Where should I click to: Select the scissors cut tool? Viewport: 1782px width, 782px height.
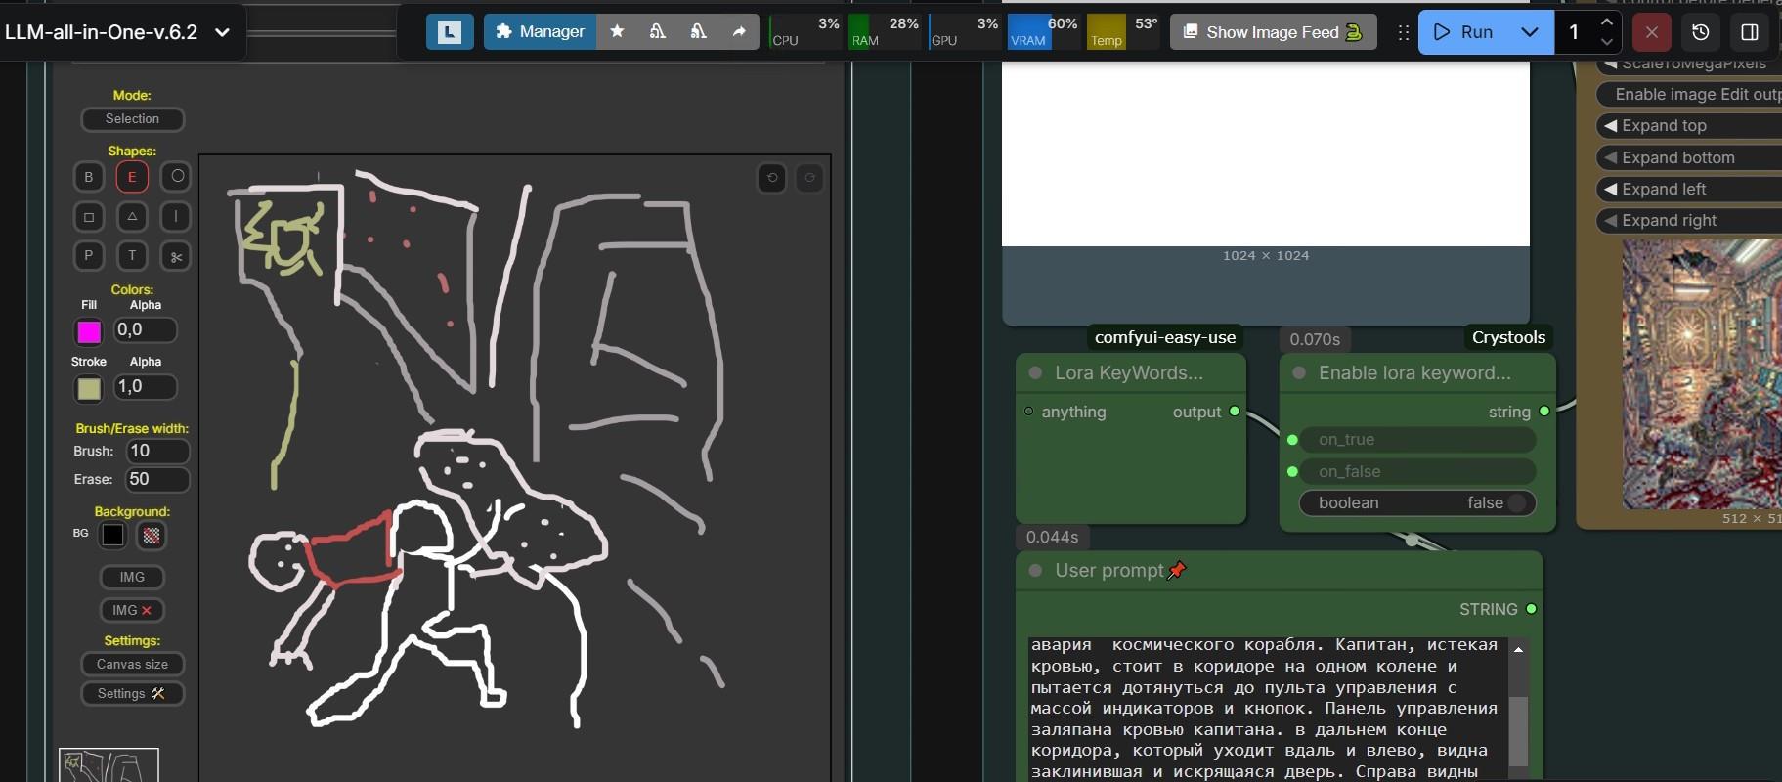click(176, 256)
